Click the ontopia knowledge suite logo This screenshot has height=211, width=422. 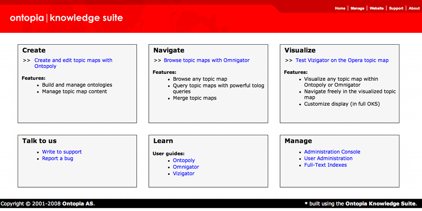(x=66, y=18)
